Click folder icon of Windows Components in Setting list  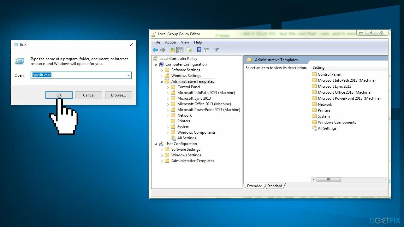coord(314,122)
